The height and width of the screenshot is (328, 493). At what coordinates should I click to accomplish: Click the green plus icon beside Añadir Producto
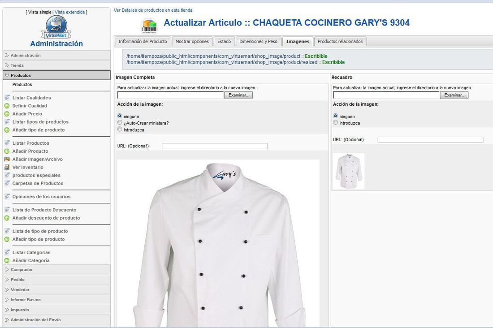pyautogui.click(x=7, y=151)
